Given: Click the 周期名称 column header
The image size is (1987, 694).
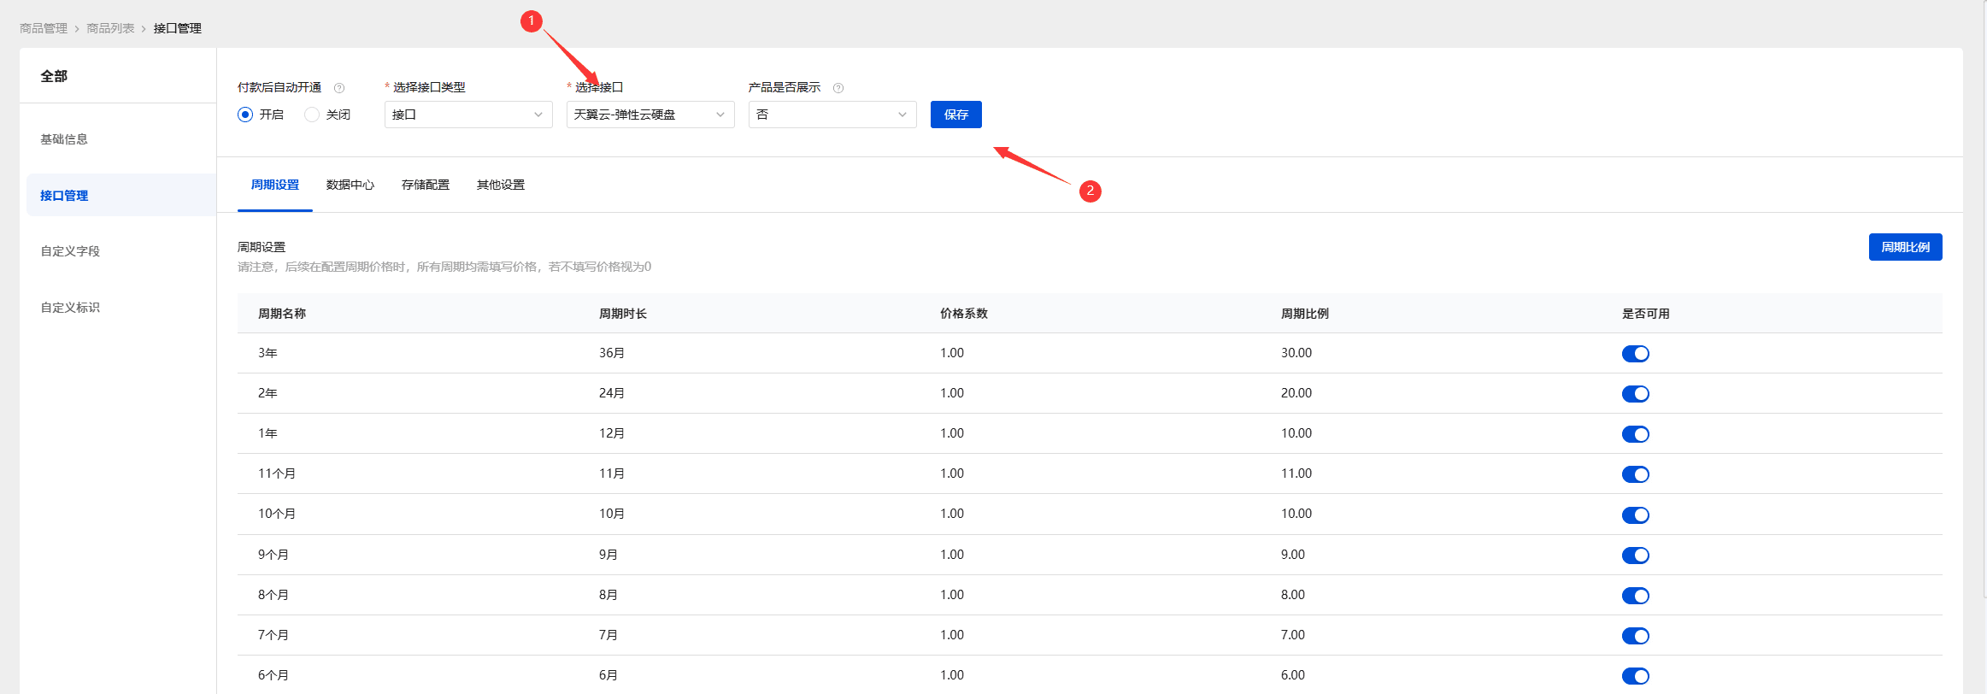Looking at the screenshot, I should [x=282, y=314].
